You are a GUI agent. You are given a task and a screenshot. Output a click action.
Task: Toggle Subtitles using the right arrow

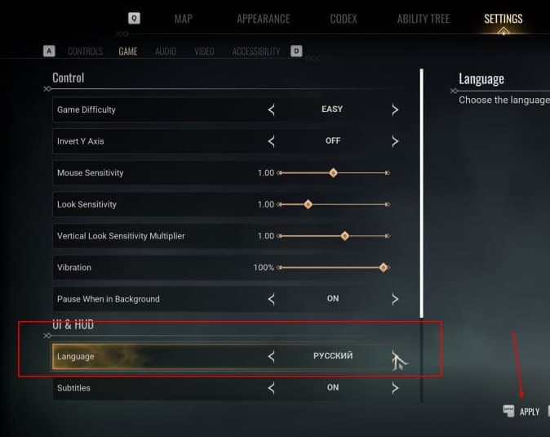pos(395,388)
